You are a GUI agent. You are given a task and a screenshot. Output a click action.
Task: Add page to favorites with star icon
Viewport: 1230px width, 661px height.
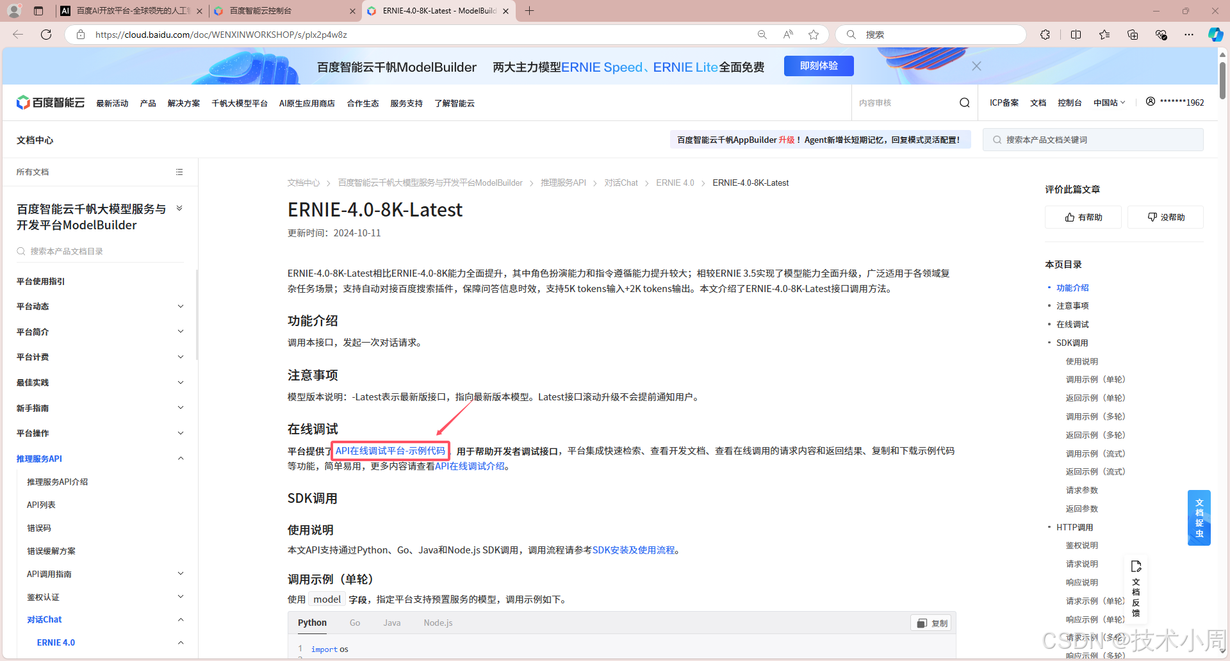point(814,35)
